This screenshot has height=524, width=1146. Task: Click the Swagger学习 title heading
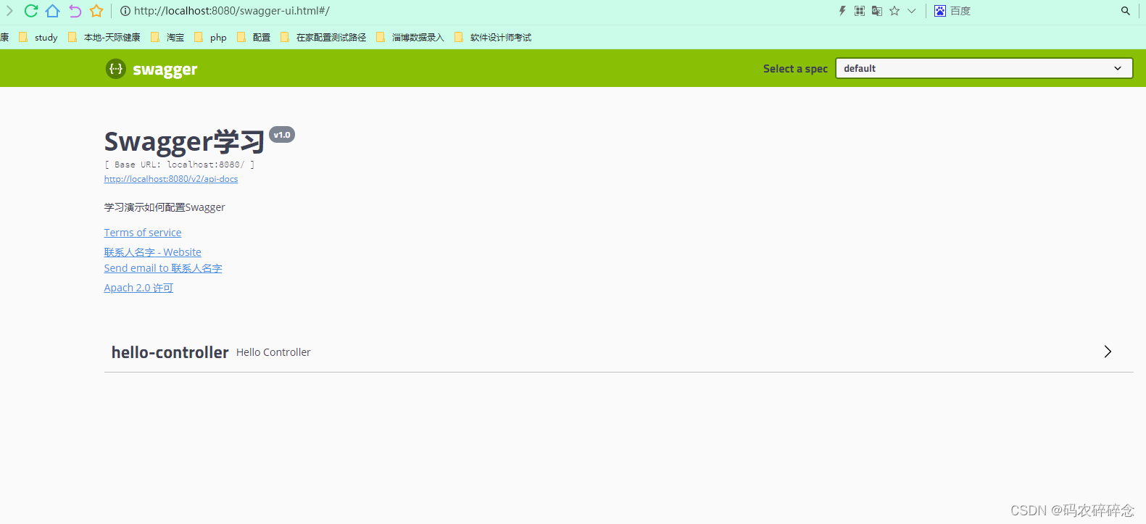click(x=184, y=141)
